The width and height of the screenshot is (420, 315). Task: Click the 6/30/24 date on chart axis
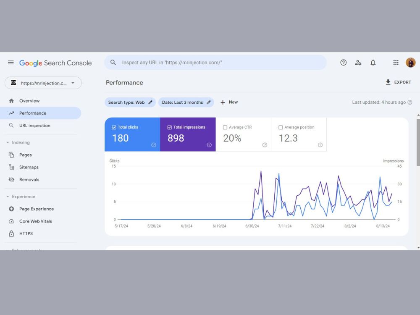(x=252, y=226)
